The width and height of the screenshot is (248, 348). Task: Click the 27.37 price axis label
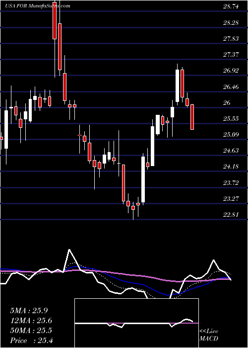231,54
